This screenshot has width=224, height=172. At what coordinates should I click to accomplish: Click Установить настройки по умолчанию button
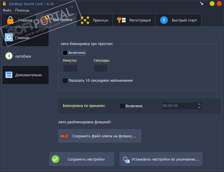pyautogui.click(x=161, y=159)
